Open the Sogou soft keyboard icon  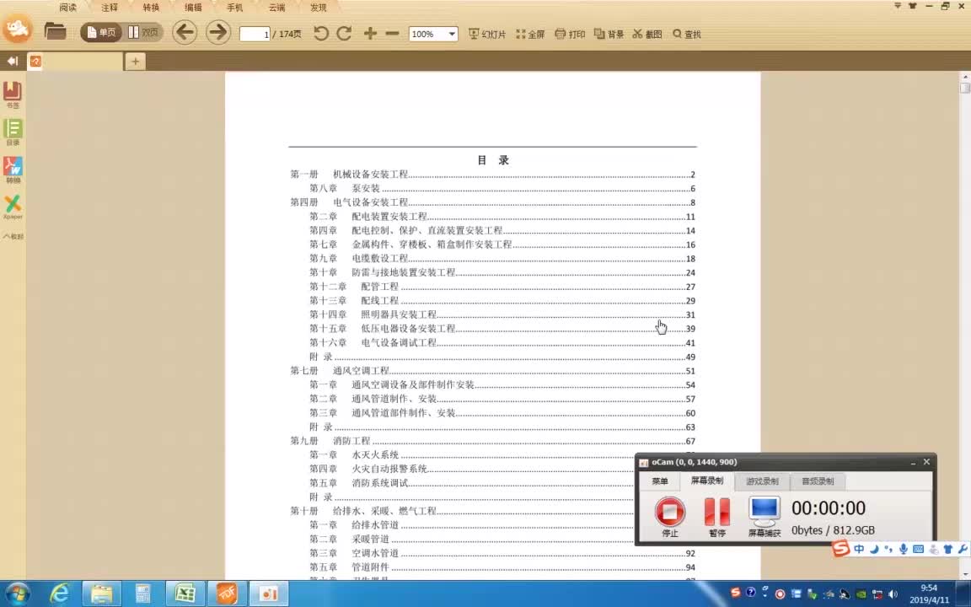coord(919,549)
